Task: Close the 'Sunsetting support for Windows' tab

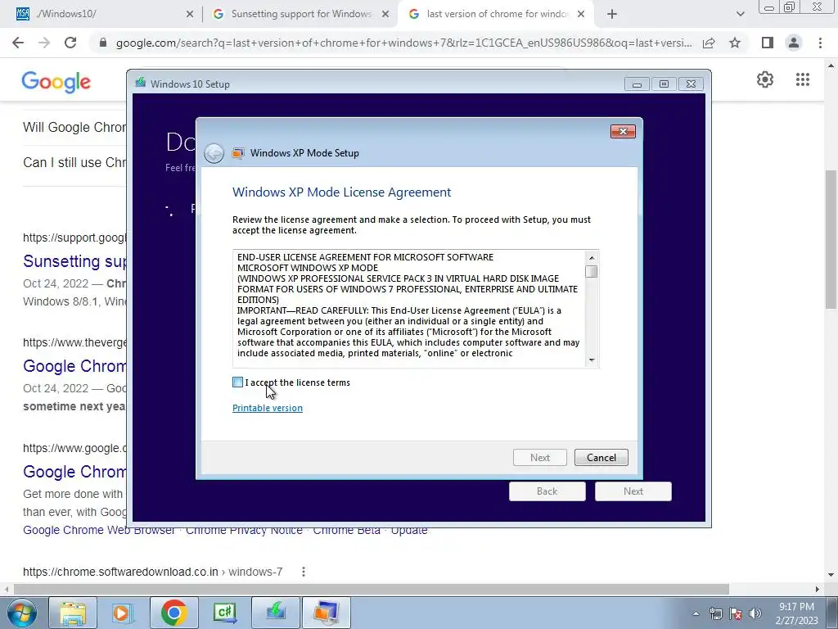Action: tap(385, 15)
